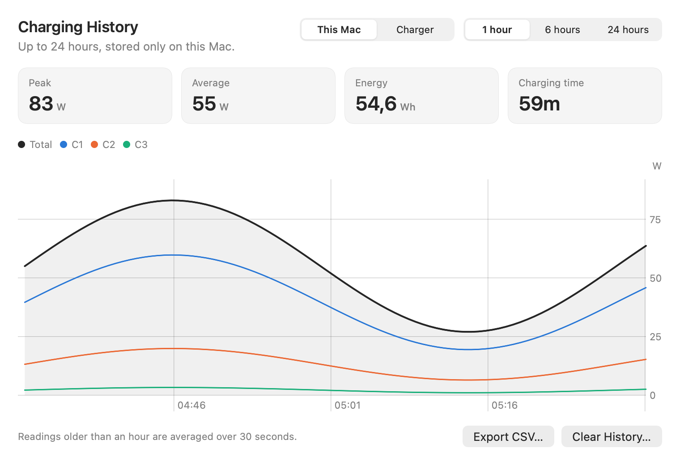
Task: Click the 'Readings older than an hour' note
Action: point(157,436)
